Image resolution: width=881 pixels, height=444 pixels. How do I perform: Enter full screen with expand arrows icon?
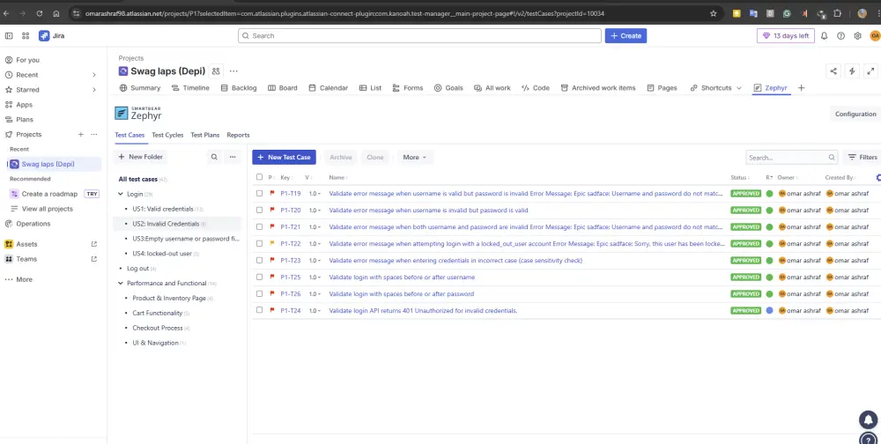[x=870, y=70]
